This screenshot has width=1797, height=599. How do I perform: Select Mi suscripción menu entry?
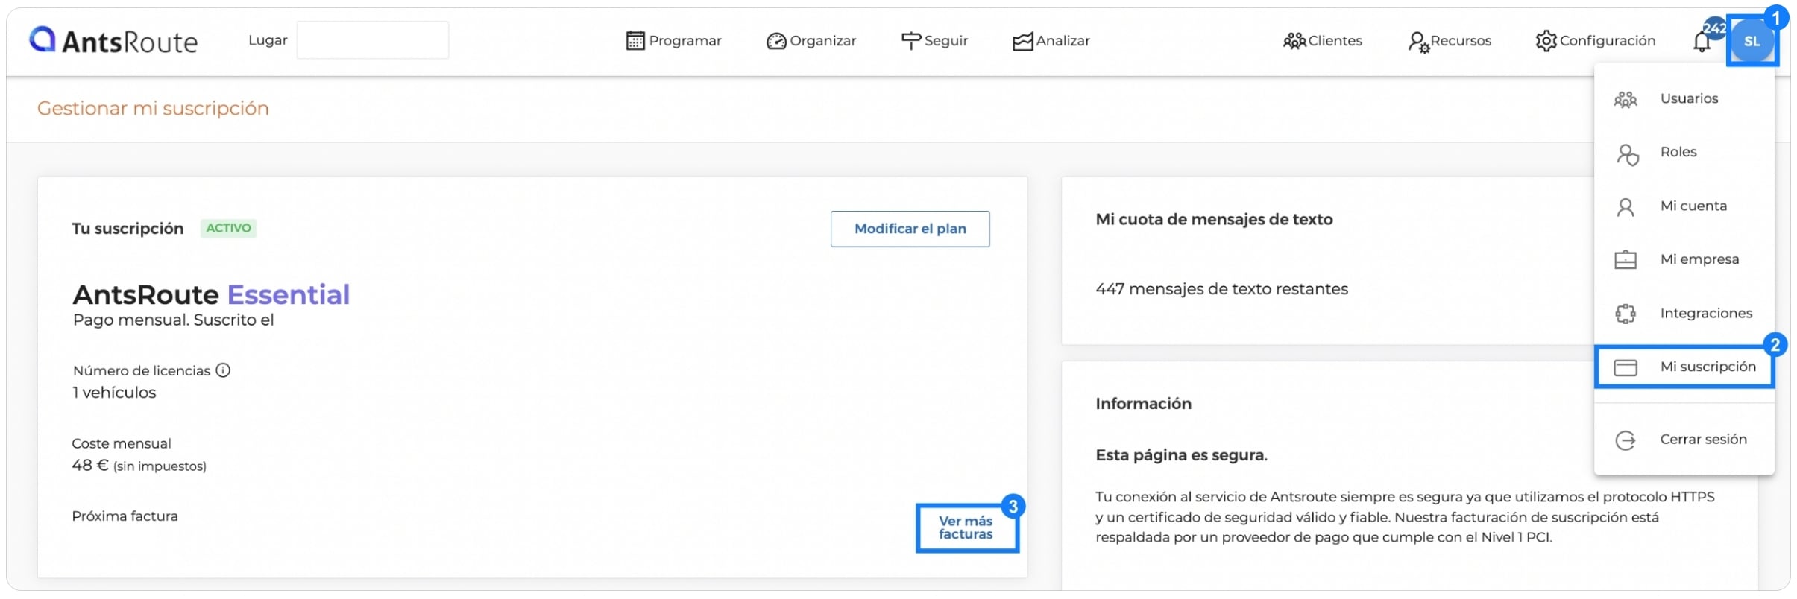click(x=1684, y=367)
